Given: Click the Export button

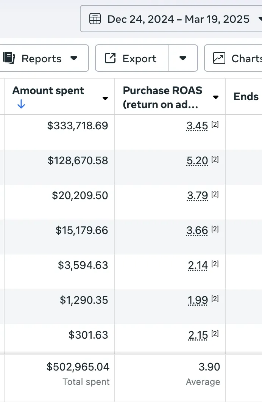Looking at the screenshot, I should tap(132, 58).
